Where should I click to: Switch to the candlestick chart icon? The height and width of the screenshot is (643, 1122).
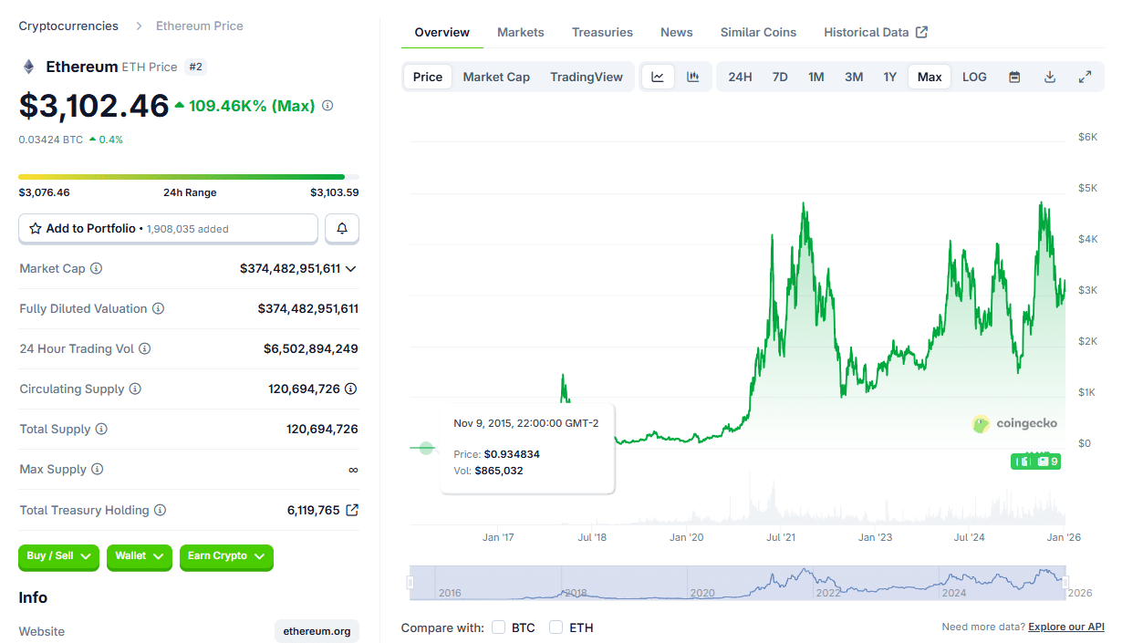point(692,77)
